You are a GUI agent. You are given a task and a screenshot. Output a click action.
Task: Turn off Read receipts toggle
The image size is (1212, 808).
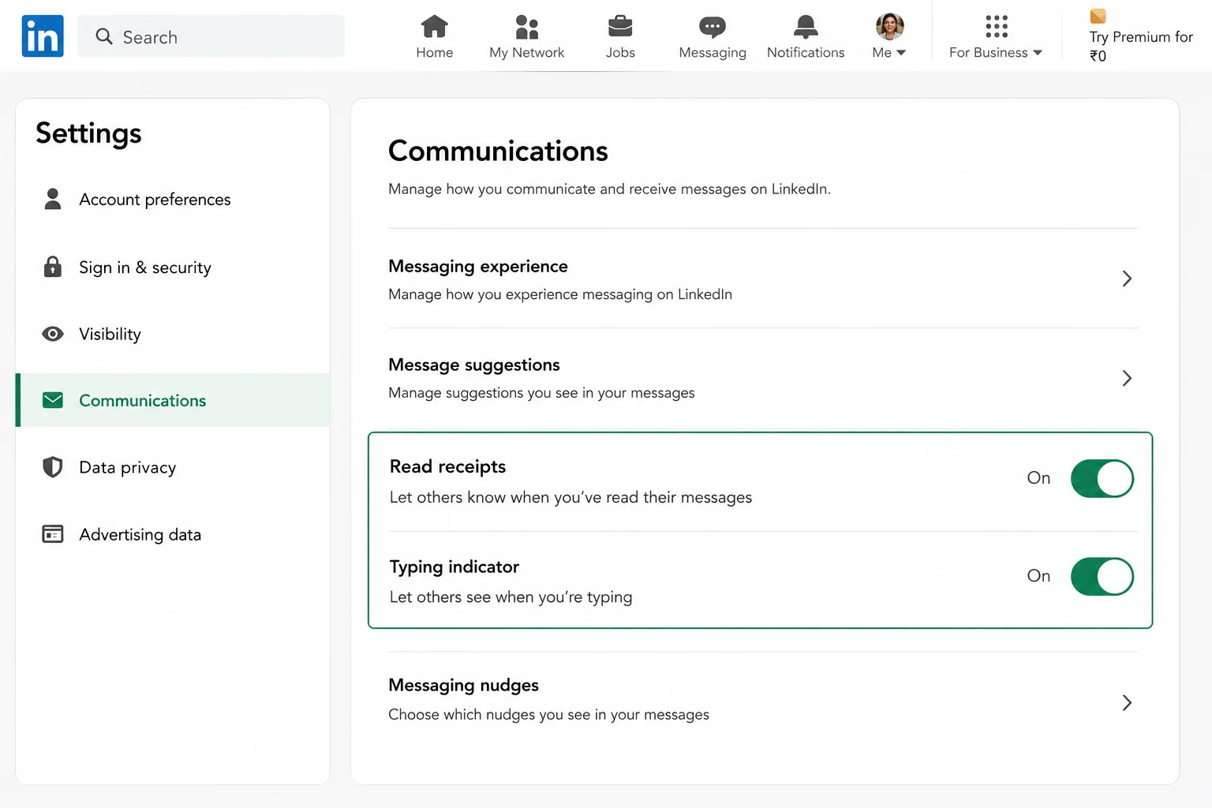click(1102, 478)
